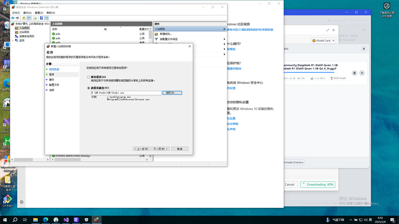This screenshot has height=224, width=399.
Task: Click the blue help icon in firewall toolbar
Action: [x=42, y=18]
